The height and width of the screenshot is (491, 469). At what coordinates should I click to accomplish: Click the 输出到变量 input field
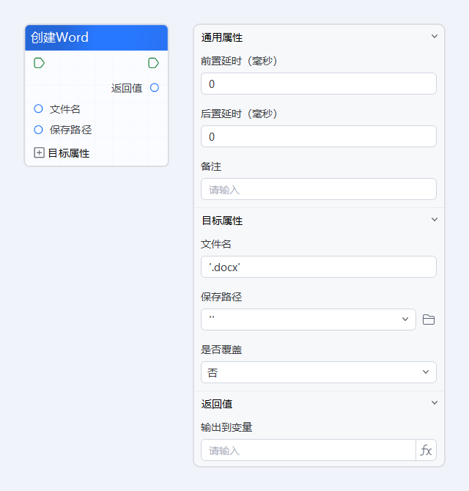pyautogui.click(x=308, y=450)
